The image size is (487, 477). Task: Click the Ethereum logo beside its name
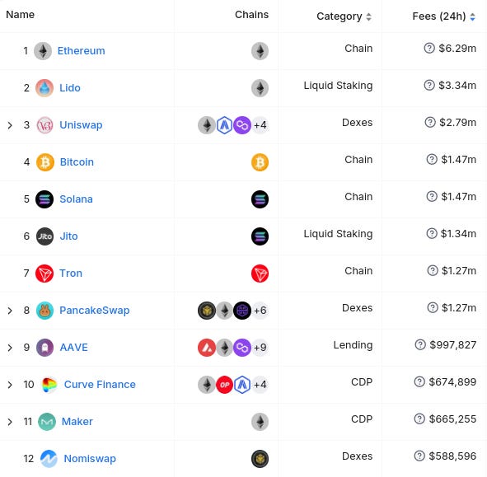[43, 50]
